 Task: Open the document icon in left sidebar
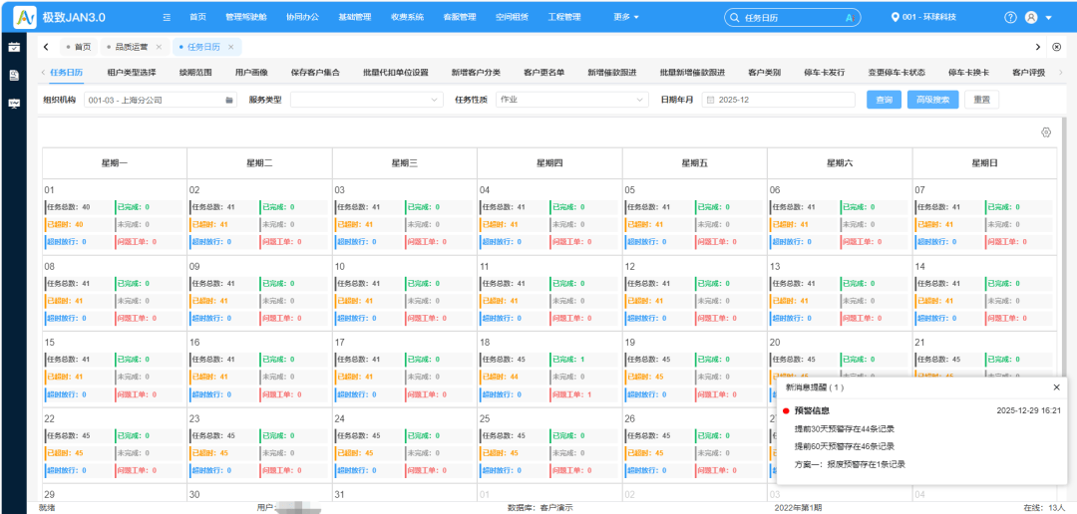pyautogui.click(x=14, y=75)
